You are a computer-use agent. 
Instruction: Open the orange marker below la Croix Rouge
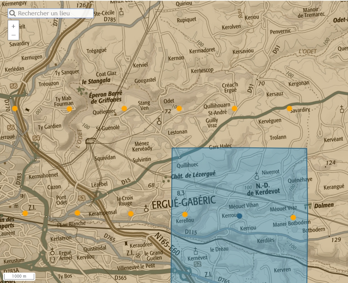point(131,213)
